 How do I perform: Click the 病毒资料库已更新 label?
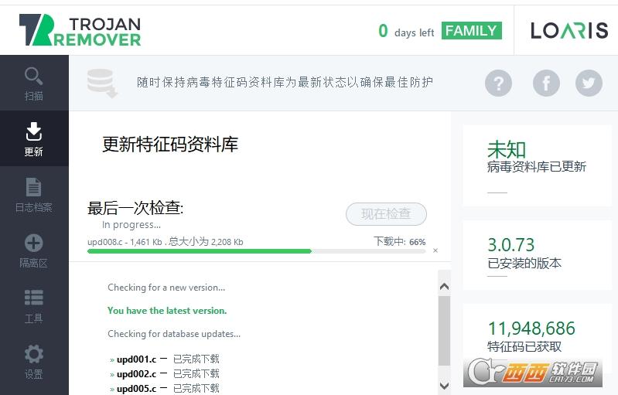point(537,167)
